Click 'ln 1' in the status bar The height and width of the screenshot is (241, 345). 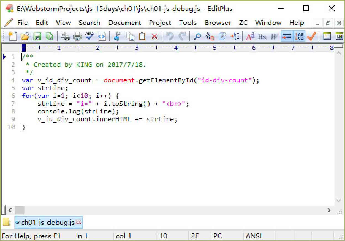(x=82, y=236)
